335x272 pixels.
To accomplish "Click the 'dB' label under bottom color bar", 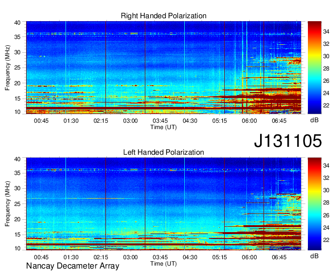I will click(x=314, y=256).
